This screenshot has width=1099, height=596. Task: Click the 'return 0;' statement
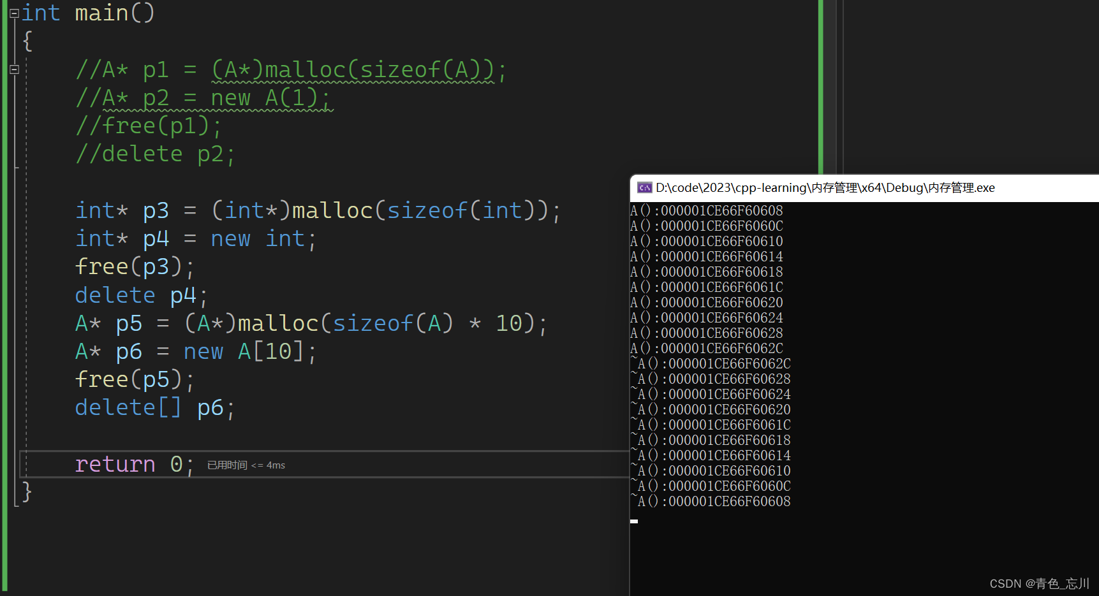135,464
